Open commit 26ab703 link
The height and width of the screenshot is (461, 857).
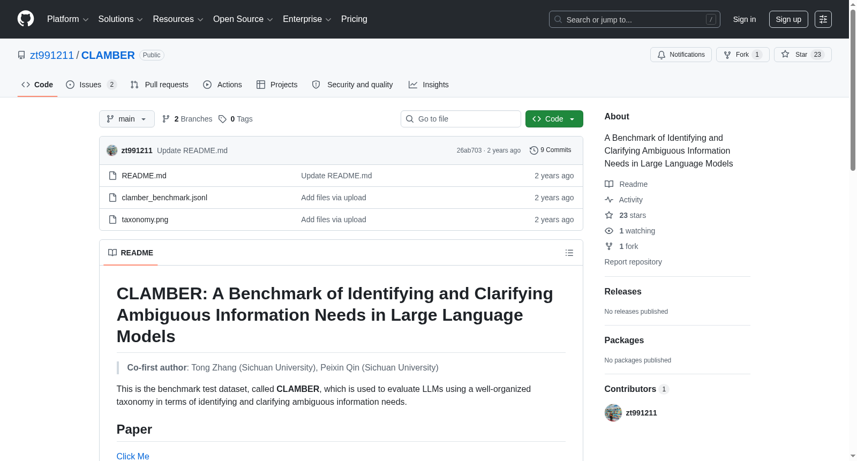tap(469, 150)
